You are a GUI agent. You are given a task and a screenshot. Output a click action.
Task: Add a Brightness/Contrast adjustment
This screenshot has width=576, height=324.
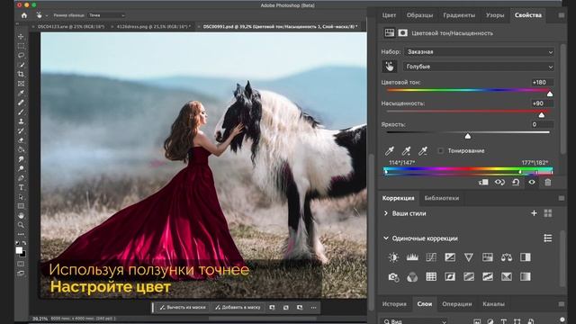393,257
